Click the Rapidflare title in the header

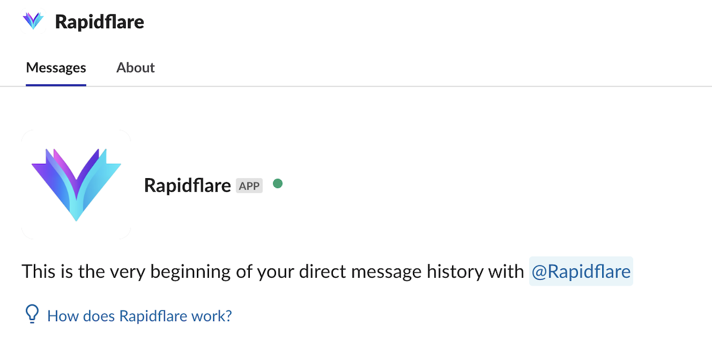[x=100, y=23]
